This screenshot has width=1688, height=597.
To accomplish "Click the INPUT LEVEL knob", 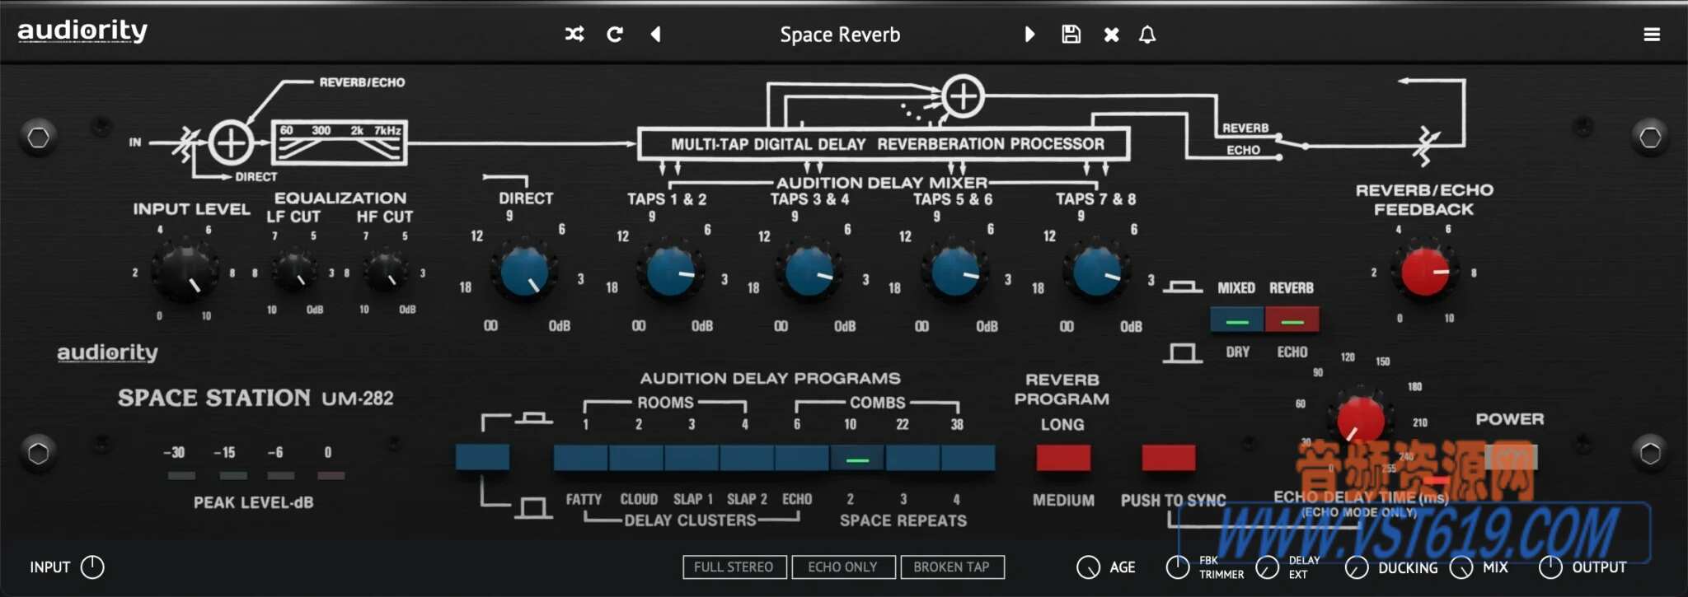I will (x=186, y=271).
